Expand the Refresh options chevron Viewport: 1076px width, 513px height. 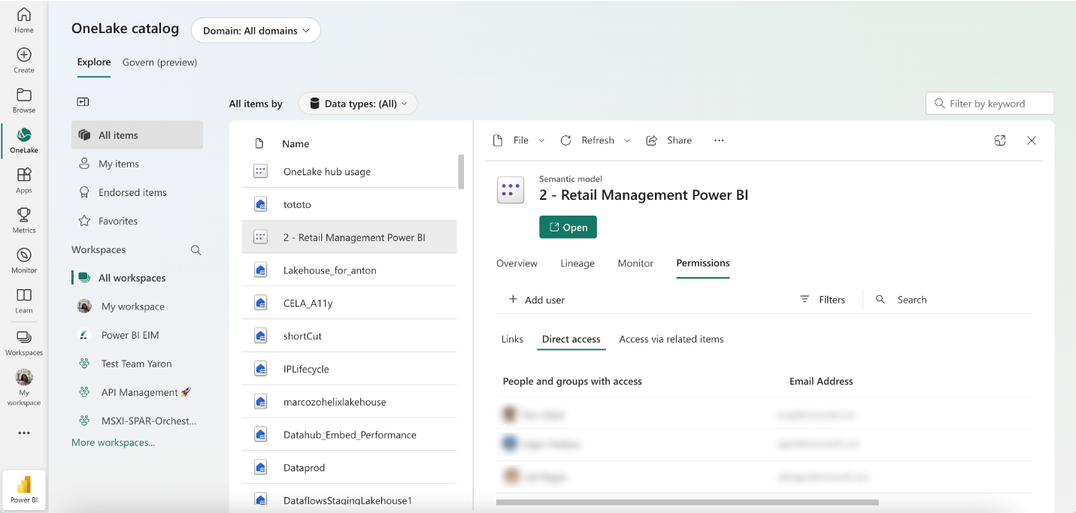627,140
